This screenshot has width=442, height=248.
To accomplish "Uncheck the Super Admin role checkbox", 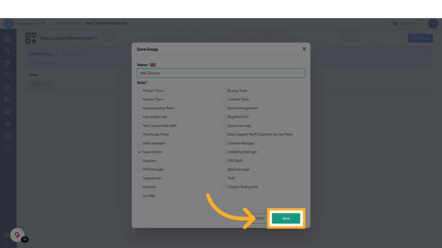I will coord(140,152).
